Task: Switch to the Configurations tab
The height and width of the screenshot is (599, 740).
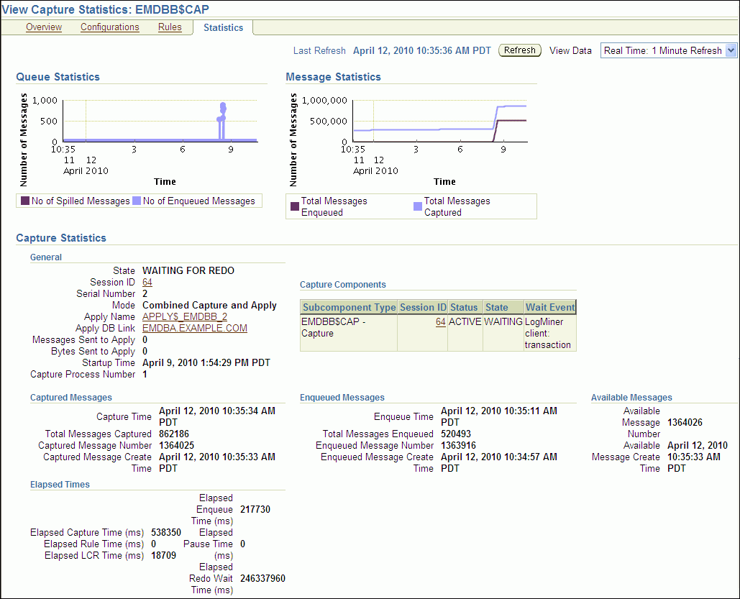Action: (x=110, y=27)
